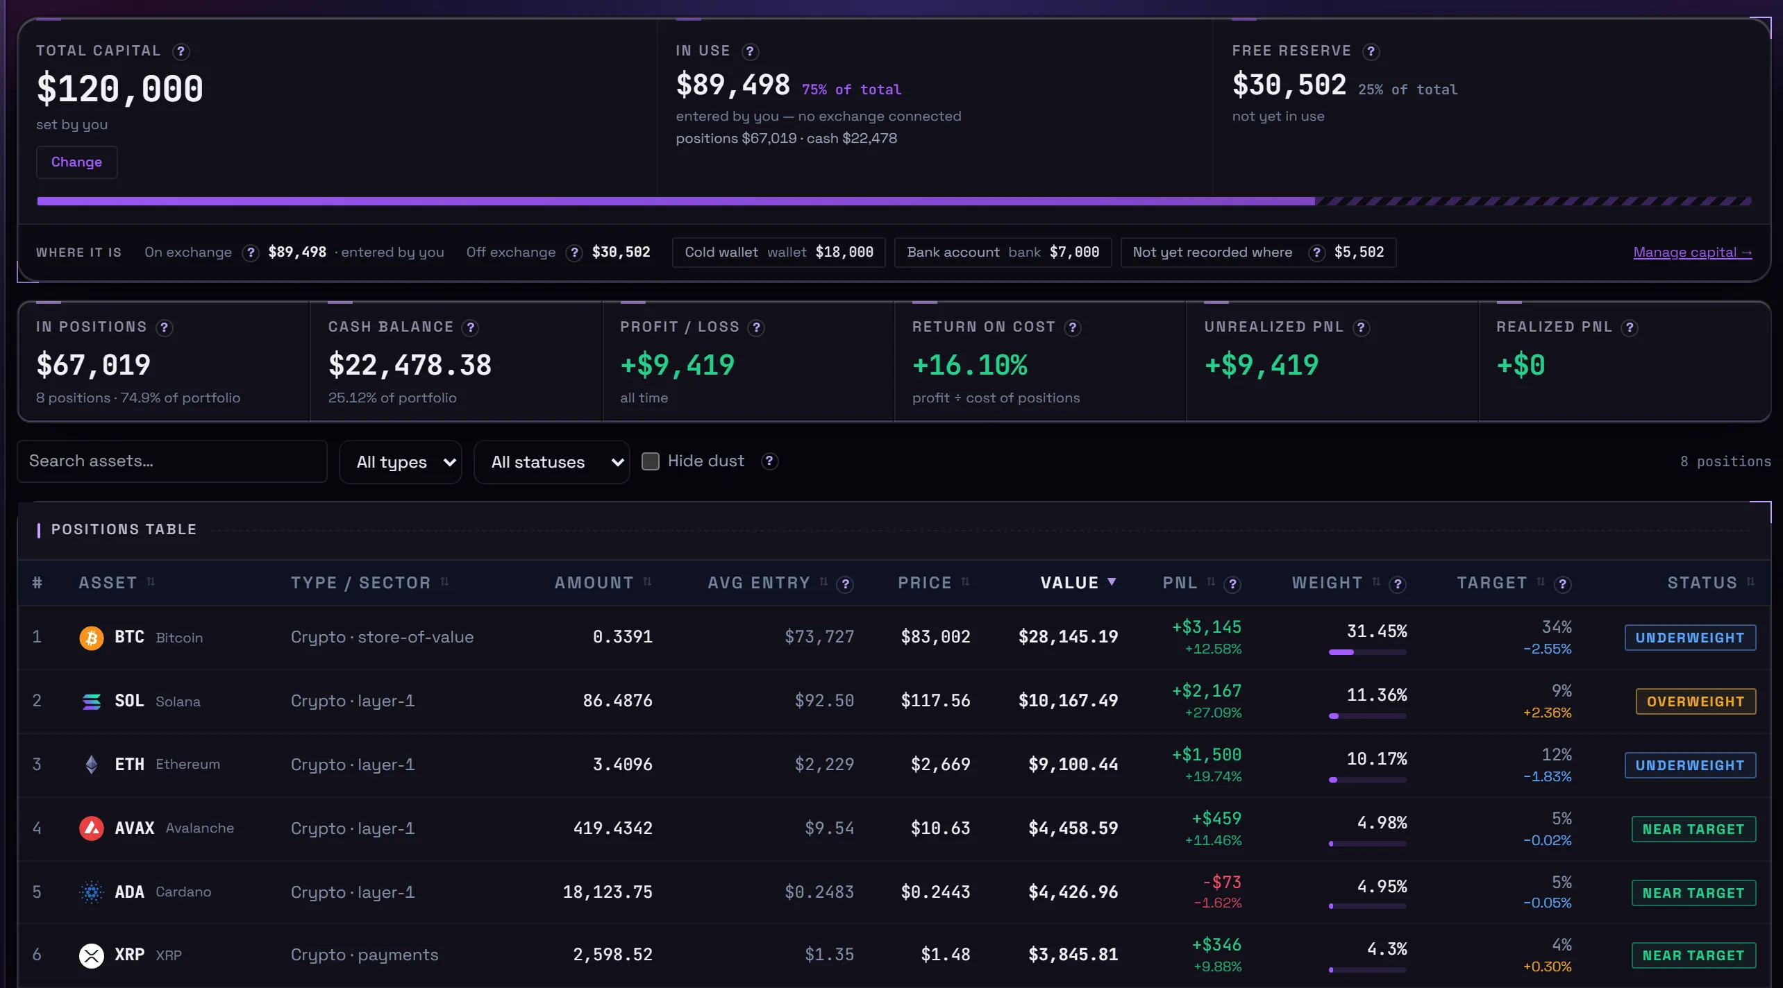This screenshot has width=1783, height=988.
Task: Enable the Hide dust checkbox
Action: tap(651, 461)
